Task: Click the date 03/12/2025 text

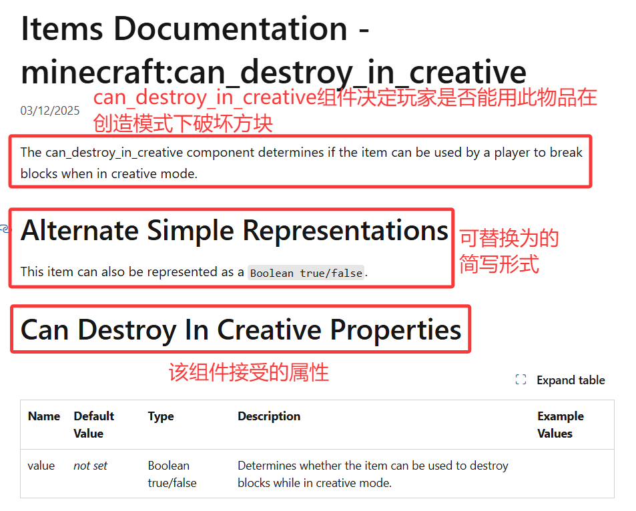Action: coord(50,110)
